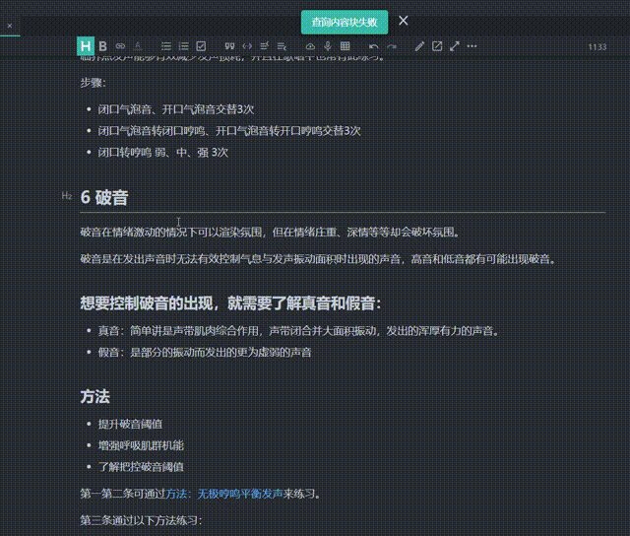The width and height of the screenshot is (630, 536).
Task: Click the 步骤: paragraph
Action: click(x=94, y=83)
